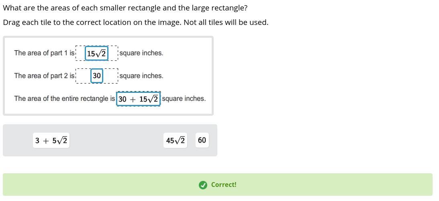
Task: Click "The area of part 1 is" label
Action: click(44, 53)
